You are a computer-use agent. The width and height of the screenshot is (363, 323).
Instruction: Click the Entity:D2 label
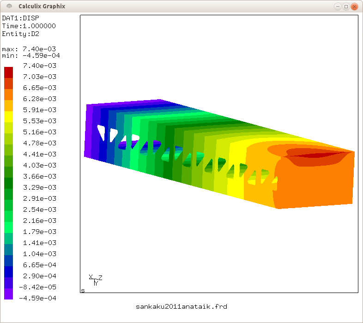tap(21, 34)
